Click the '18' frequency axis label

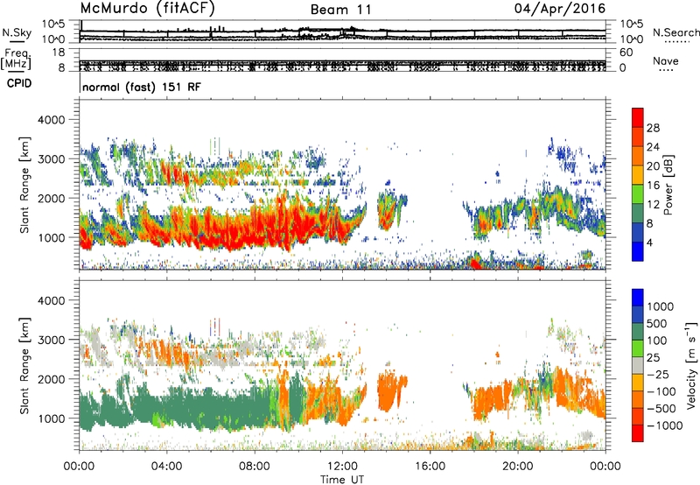click(x=59, y=53)
